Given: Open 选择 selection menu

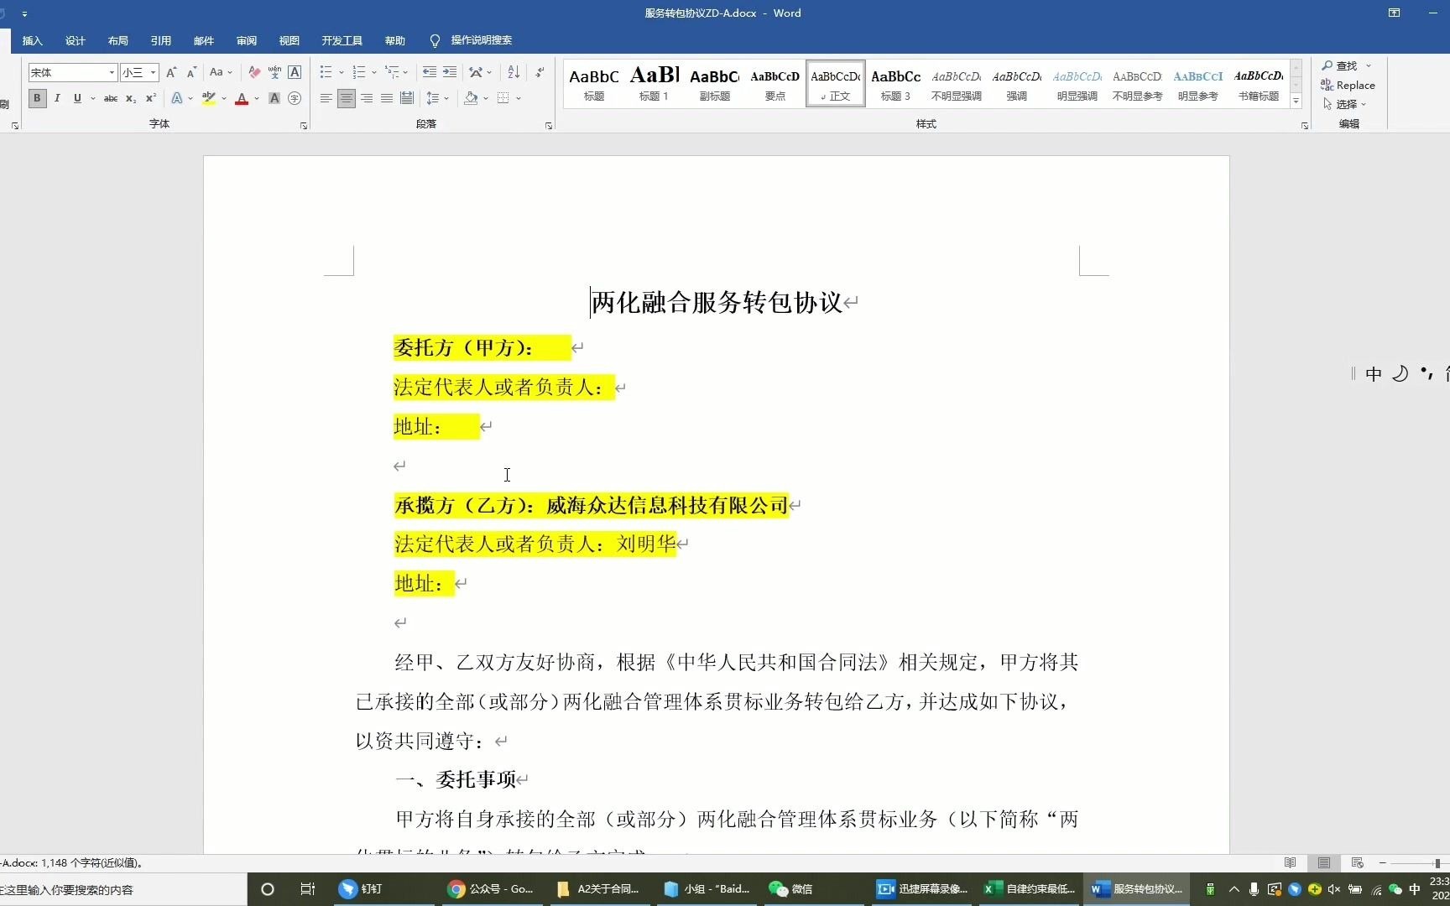Looking at the screenshot, I should point(1345,104).
